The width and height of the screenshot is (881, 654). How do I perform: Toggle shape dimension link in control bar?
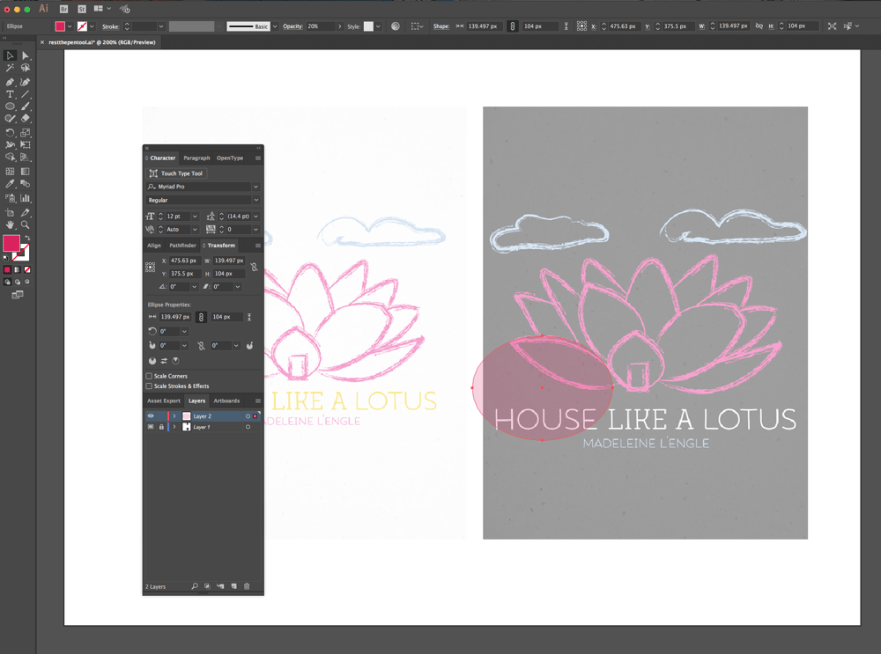[513, 26]
